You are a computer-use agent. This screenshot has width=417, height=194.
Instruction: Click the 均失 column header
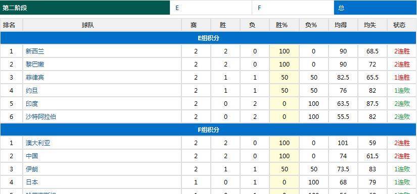(x=373, y=25)
